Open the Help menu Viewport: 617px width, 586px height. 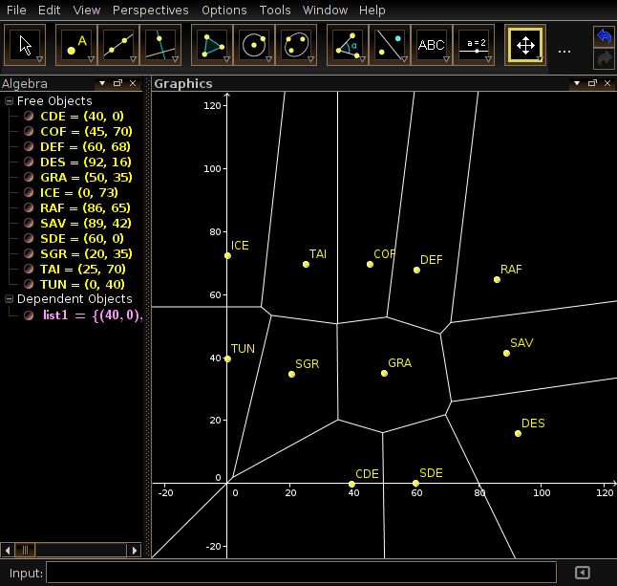pos(372,10)
